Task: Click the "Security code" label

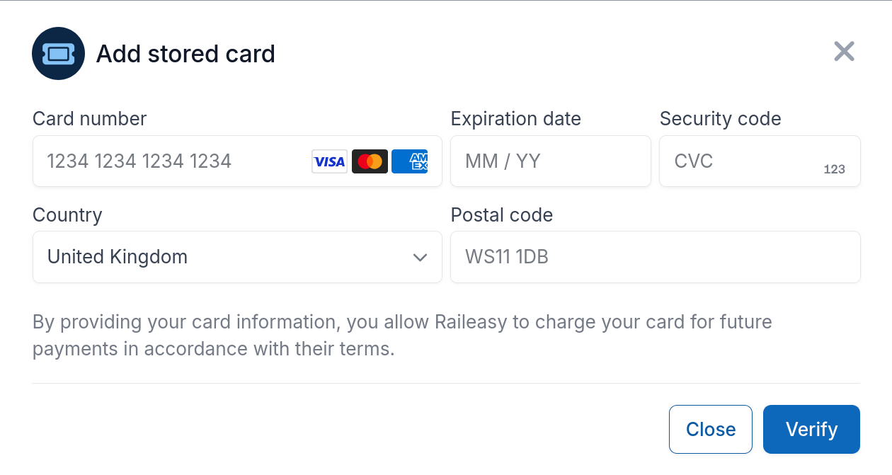Action: (720, 119)
